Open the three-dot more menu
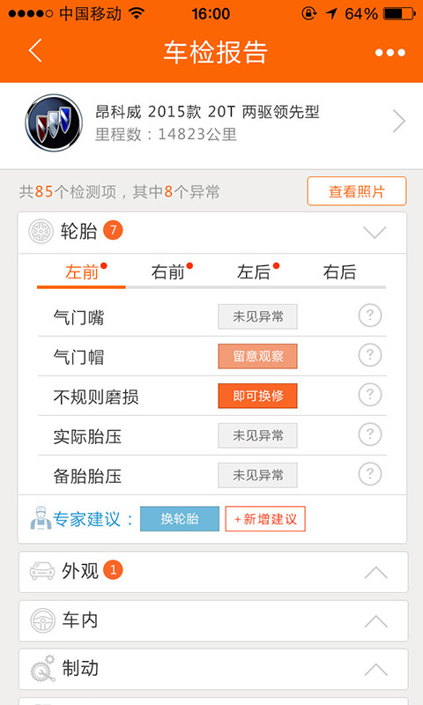The width and height of the screenshot is (423, 705). 390,53
